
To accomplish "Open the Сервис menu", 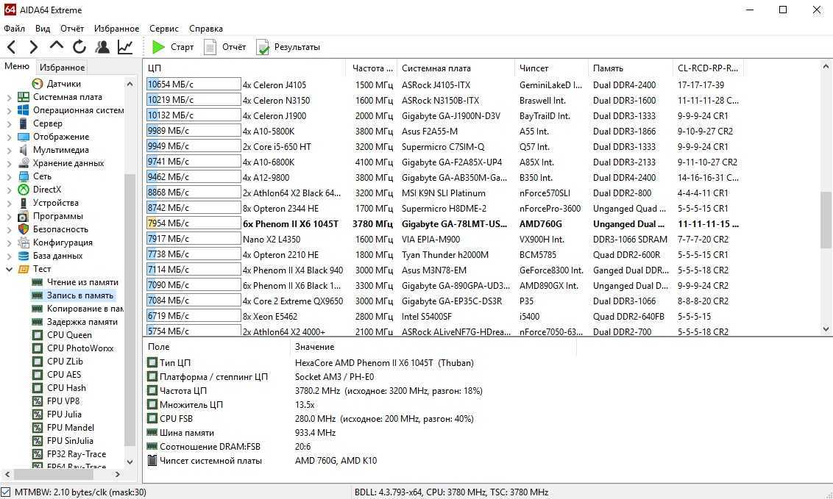I will point(163,29).
